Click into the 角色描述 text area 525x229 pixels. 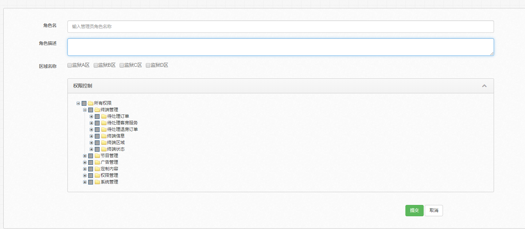(x=280, y=47)
